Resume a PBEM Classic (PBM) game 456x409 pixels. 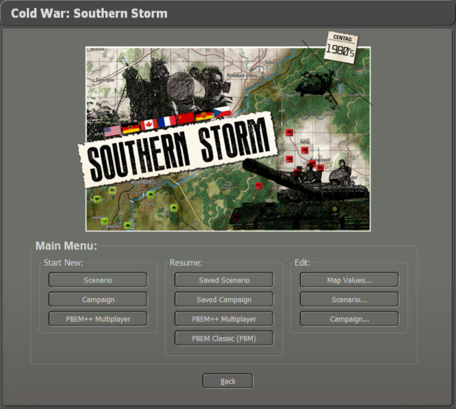point(224,338)
